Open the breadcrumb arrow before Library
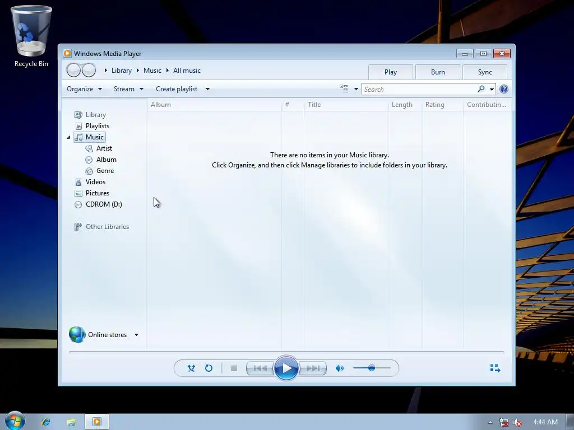574x430 pixels. coord(105,70)
